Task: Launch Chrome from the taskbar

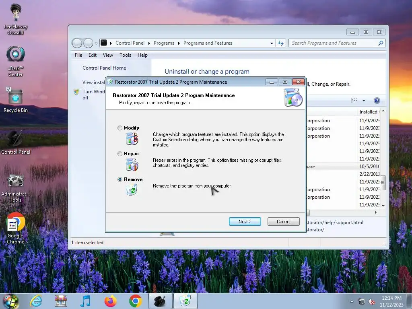Action: [135, 301]
